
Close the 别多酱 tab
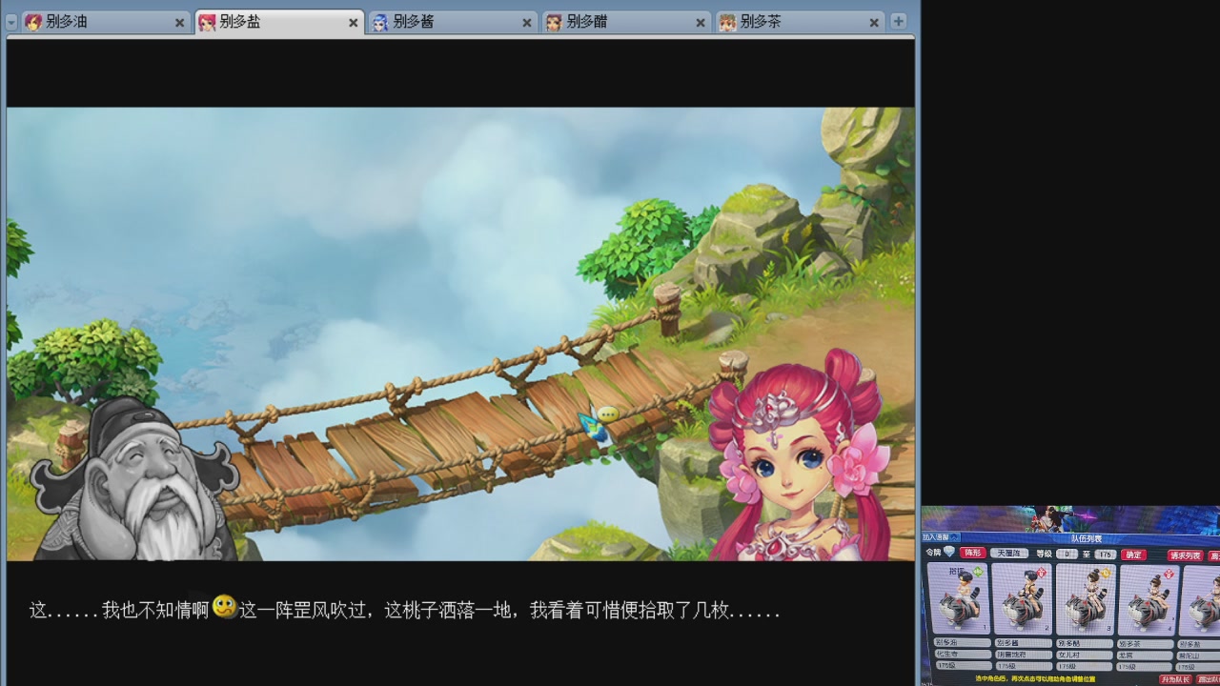point(527,23)
